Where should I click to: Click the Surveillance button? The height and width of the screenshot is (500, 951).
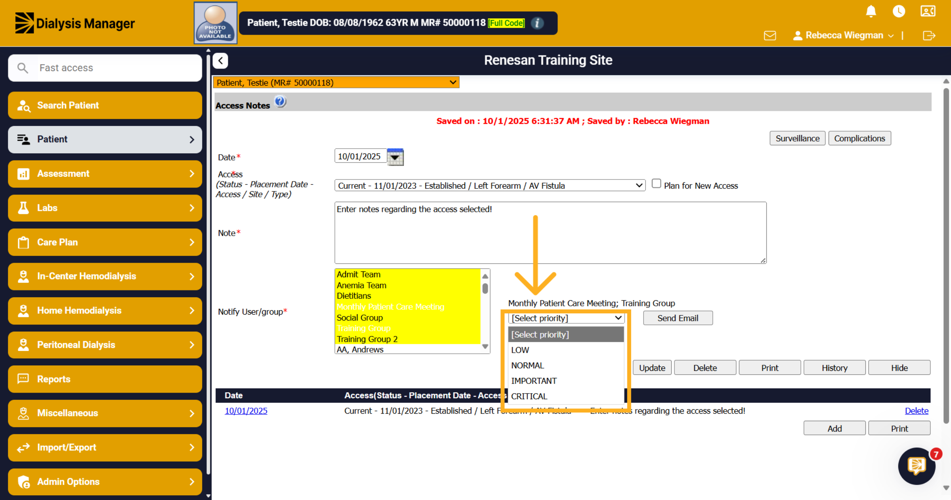click(x=797, y=138)
